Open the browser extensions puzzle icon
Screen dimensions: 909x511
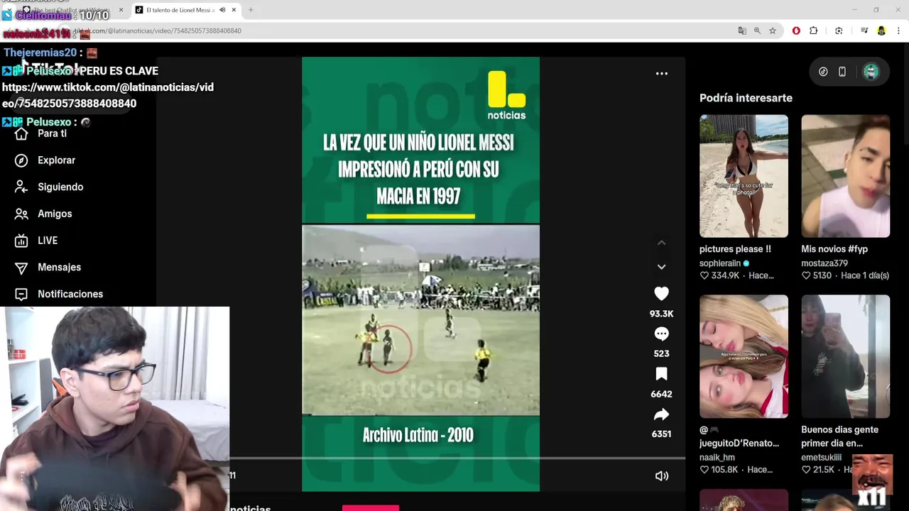coord(814,31)
